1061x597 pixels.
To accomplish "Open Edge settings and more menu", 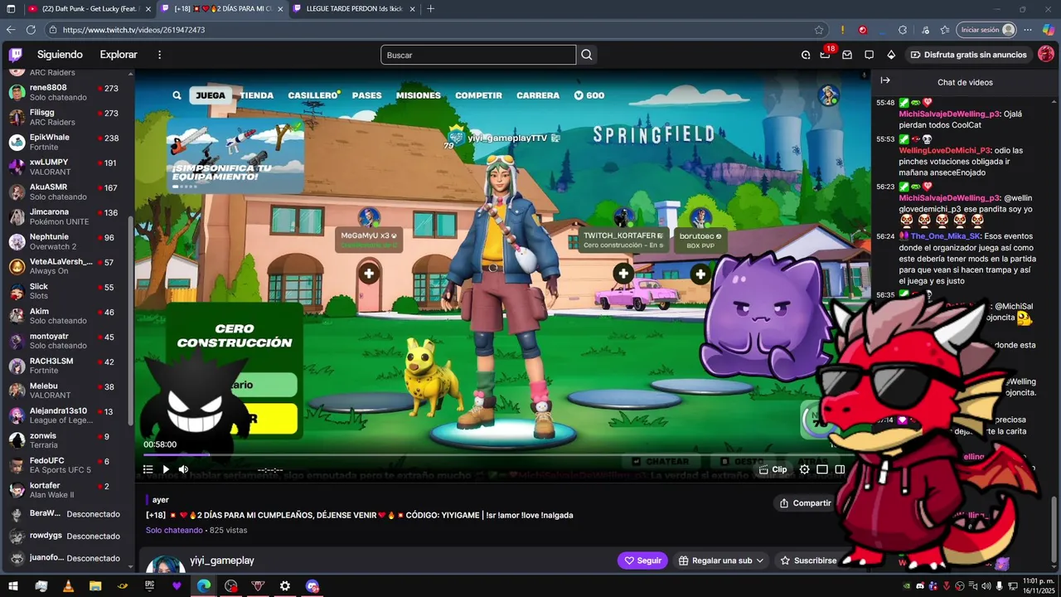I will point(1028,30).
